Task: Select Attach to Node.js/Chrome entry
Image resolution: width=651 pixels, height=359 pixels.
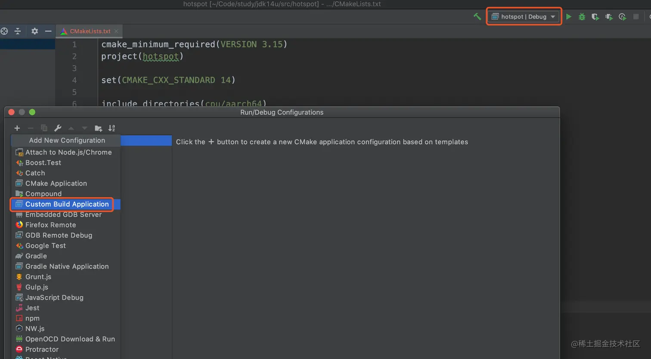Action: tap(65, 152)
